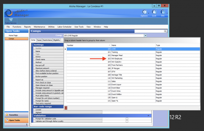Click the Favorites star panel button
The width and height of the screenshot is (204, 131).
tap(17, 115)
